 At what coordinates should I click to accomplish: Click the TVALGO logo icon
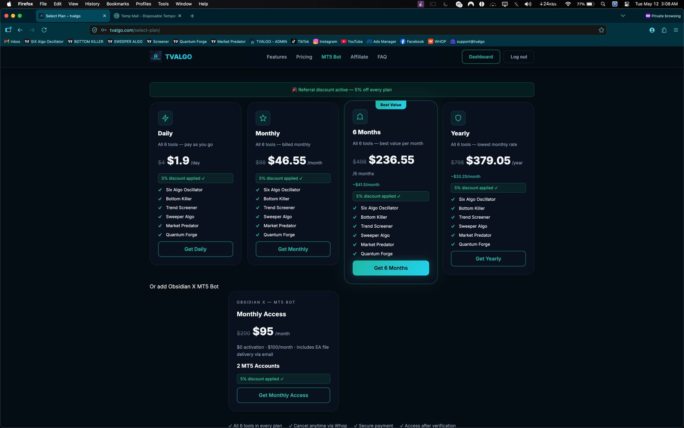(x=156, y=56)
